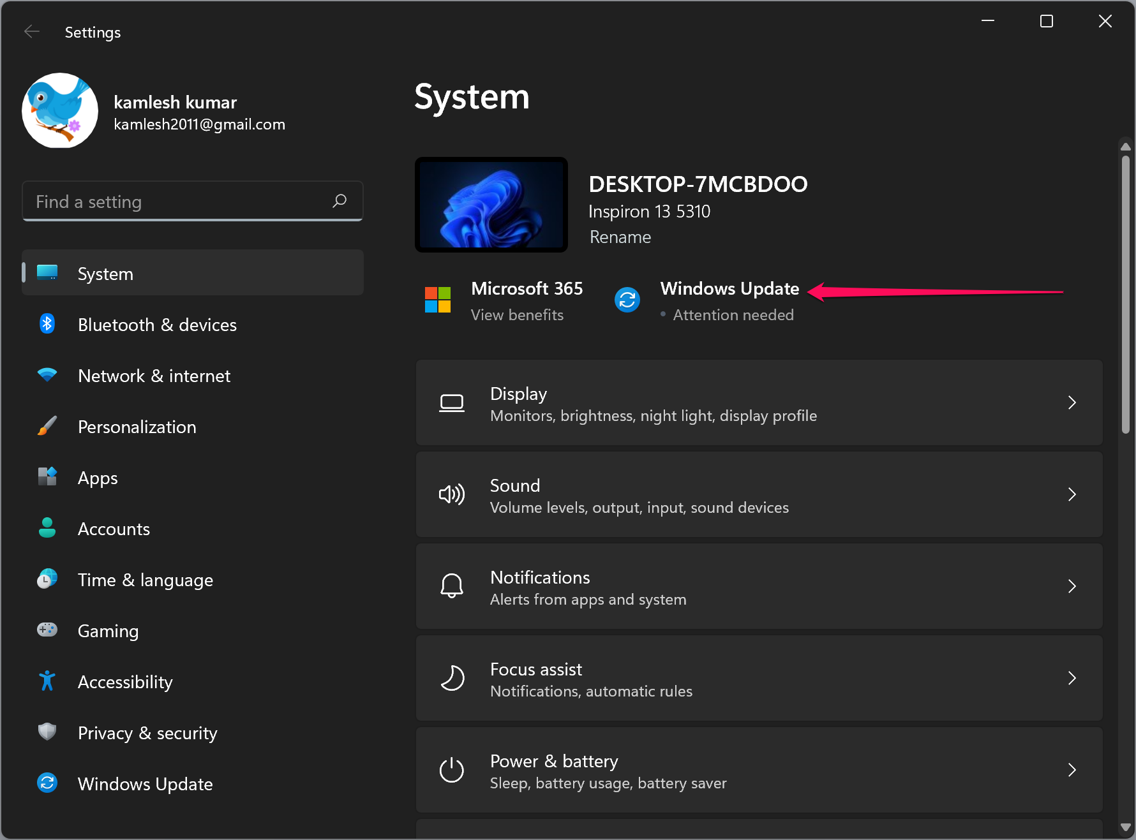Open Focus assist automatic rules card
The image size is (1136, 840).
click(759, 678)
